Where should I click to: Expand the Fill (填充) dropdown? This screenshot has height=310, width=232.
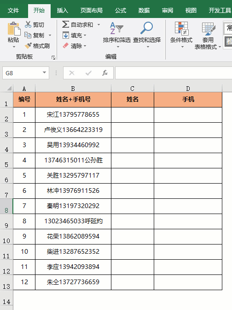[85, 36]
